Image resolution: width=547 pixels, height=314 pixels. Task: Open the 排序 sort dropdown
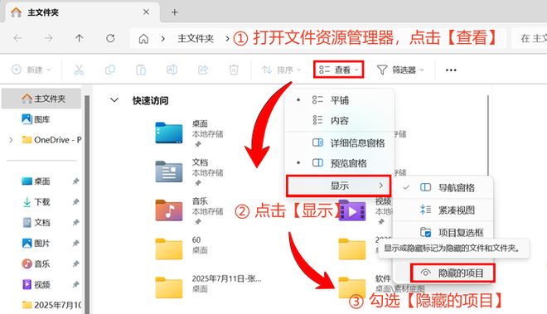click(x=281, y=70)
